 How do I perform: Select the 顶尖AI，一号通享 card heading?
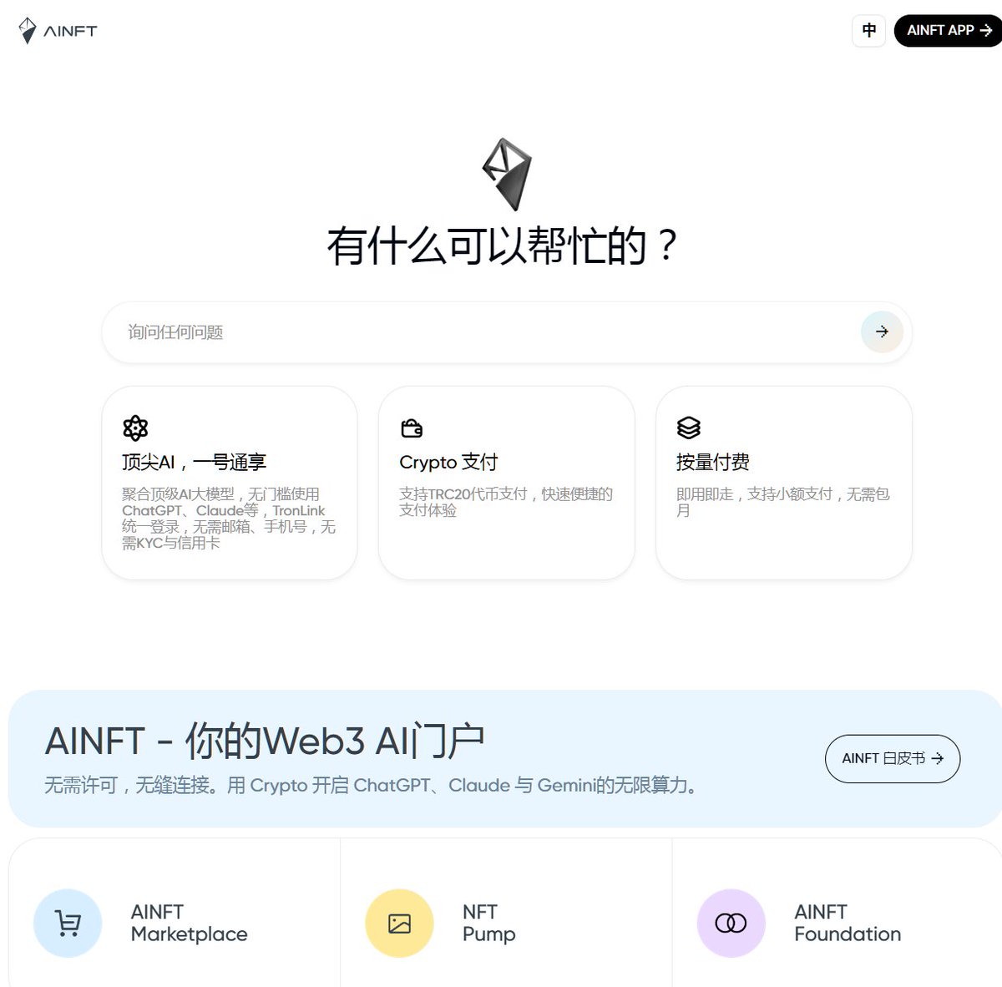click(x=194, y=463)
